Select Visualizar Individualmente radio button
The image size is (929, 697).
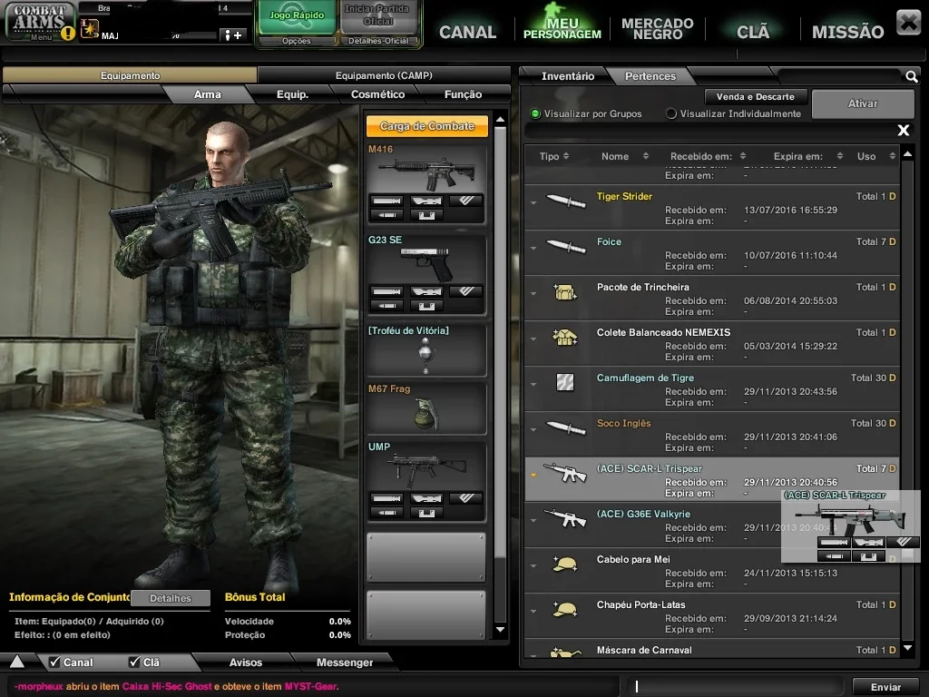tap(671, 113)
